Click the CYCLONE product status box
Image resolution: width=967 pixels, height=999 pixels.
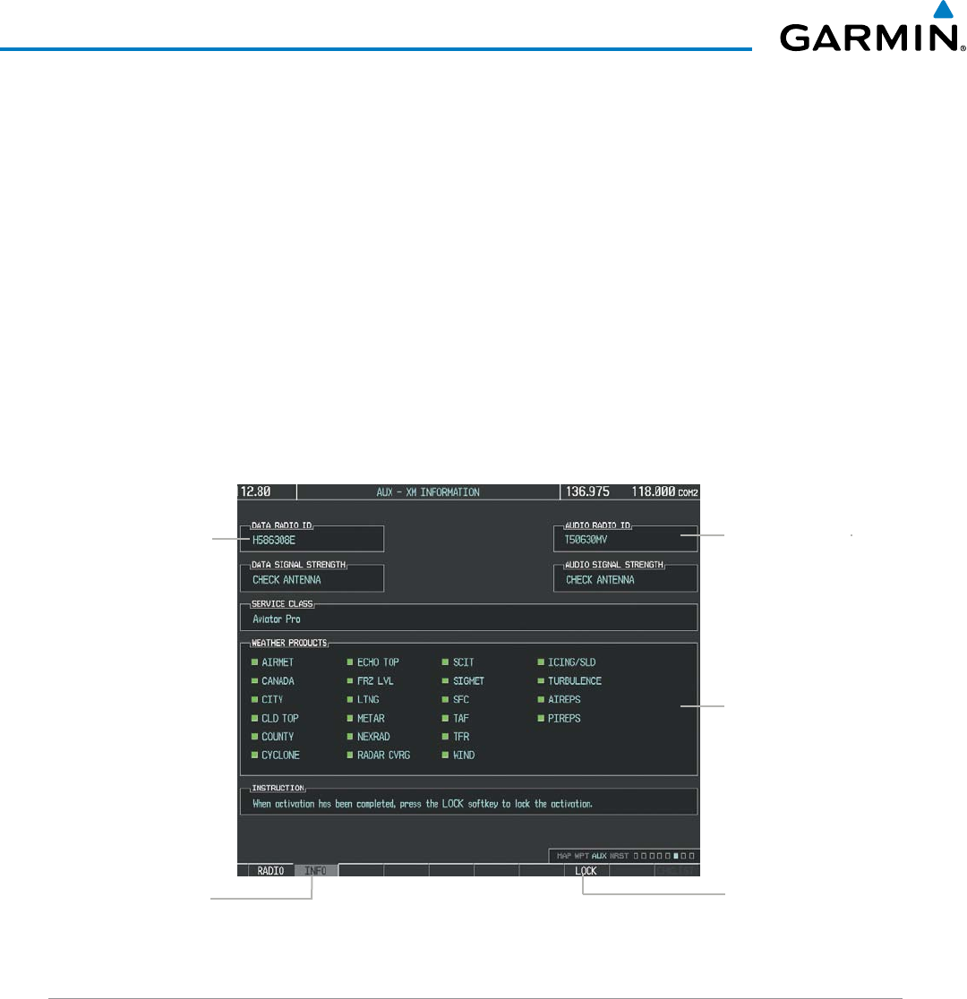[x=255, y=755]
